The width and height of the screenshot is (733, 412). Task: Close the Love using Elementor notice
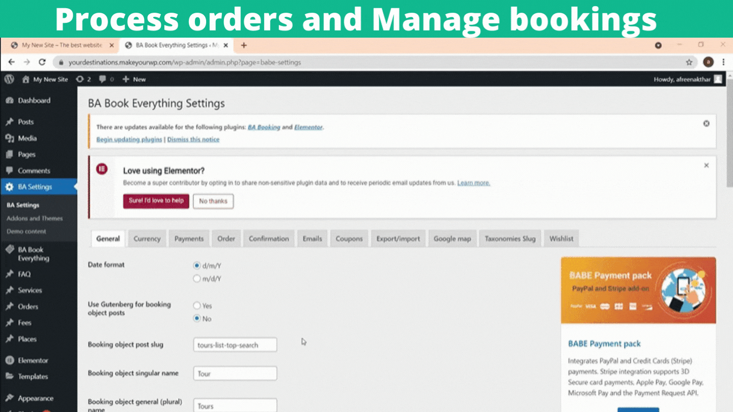click(706, 165)
